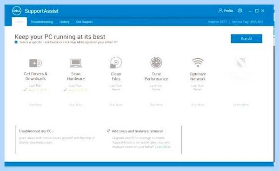
Task: Open the Troubleshoot my PC link
Action: (36, 131)
